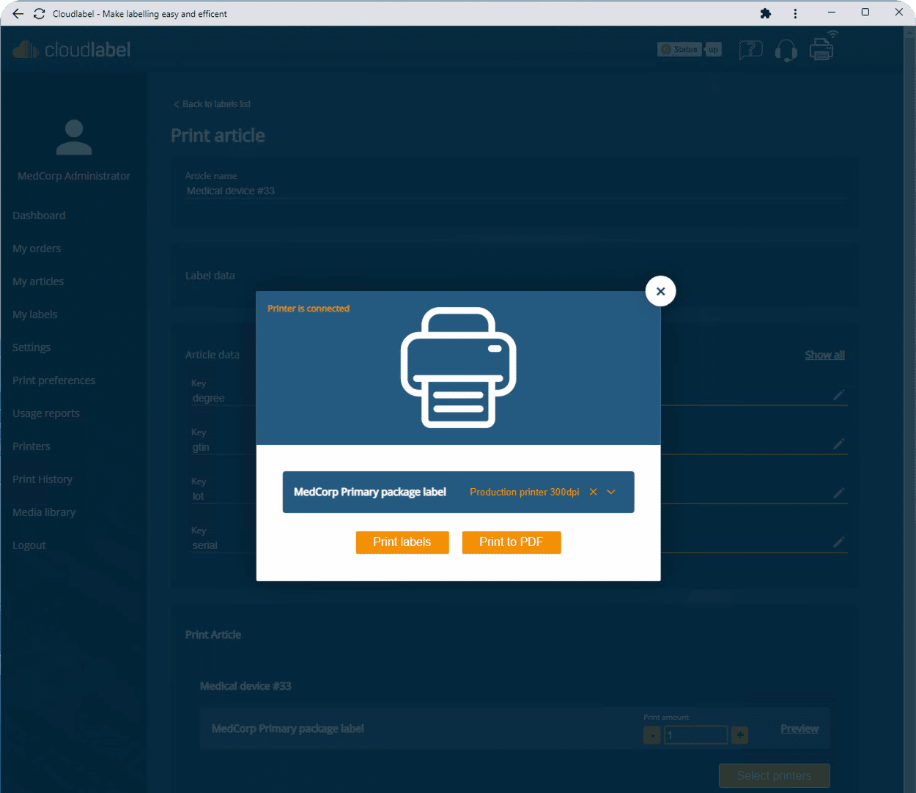Viewport: 916px width, 793px height.
Task: Click the Status up indicator badge
Action: tap(688, 49)
